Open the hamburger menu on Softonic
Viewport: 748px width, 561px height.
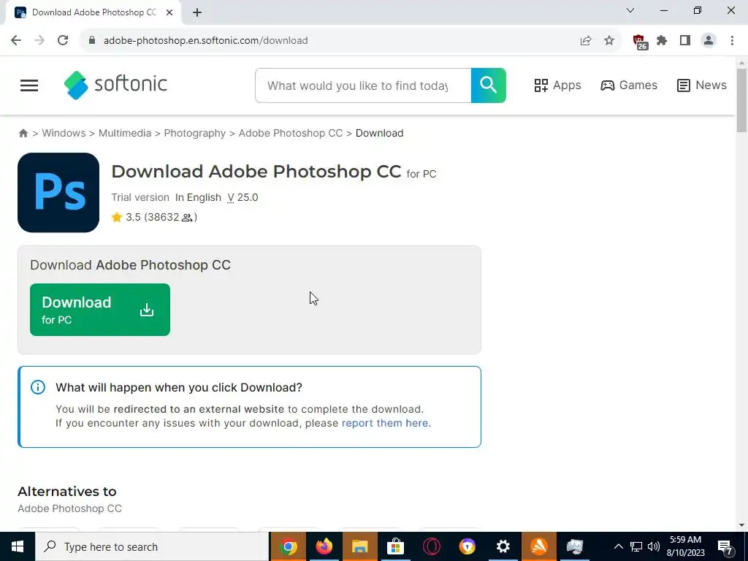[29, 85]
